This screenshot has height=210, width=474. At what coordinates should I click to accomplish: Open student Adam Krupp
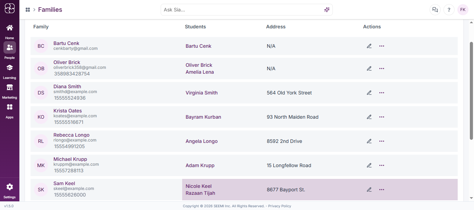coord(200,165)
